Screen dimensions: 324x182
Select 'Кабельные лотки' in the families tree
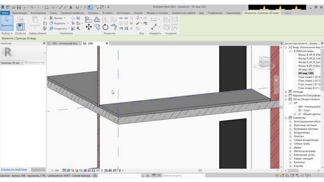[304, 155]
